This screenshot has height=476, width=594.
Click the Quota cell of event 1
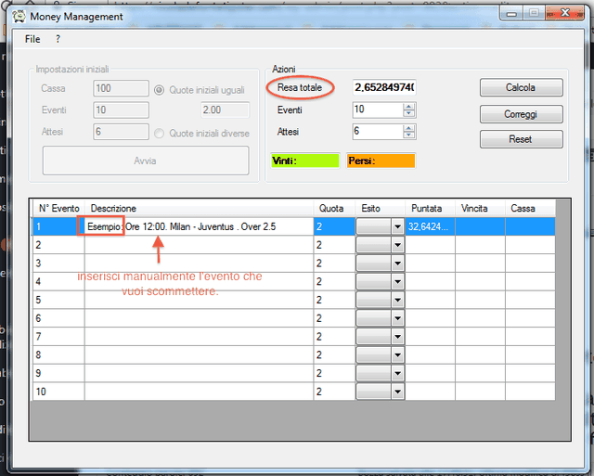click(334, 226)
